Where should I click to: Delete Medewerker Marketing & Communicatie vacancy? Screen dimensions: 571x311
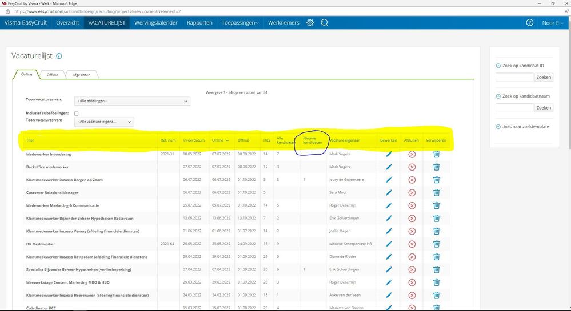[436, 205]
